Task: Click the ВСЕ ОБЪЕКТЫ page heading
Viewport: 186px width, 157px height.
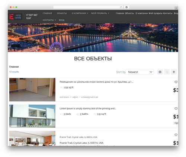Action: [x=93, y=59]
